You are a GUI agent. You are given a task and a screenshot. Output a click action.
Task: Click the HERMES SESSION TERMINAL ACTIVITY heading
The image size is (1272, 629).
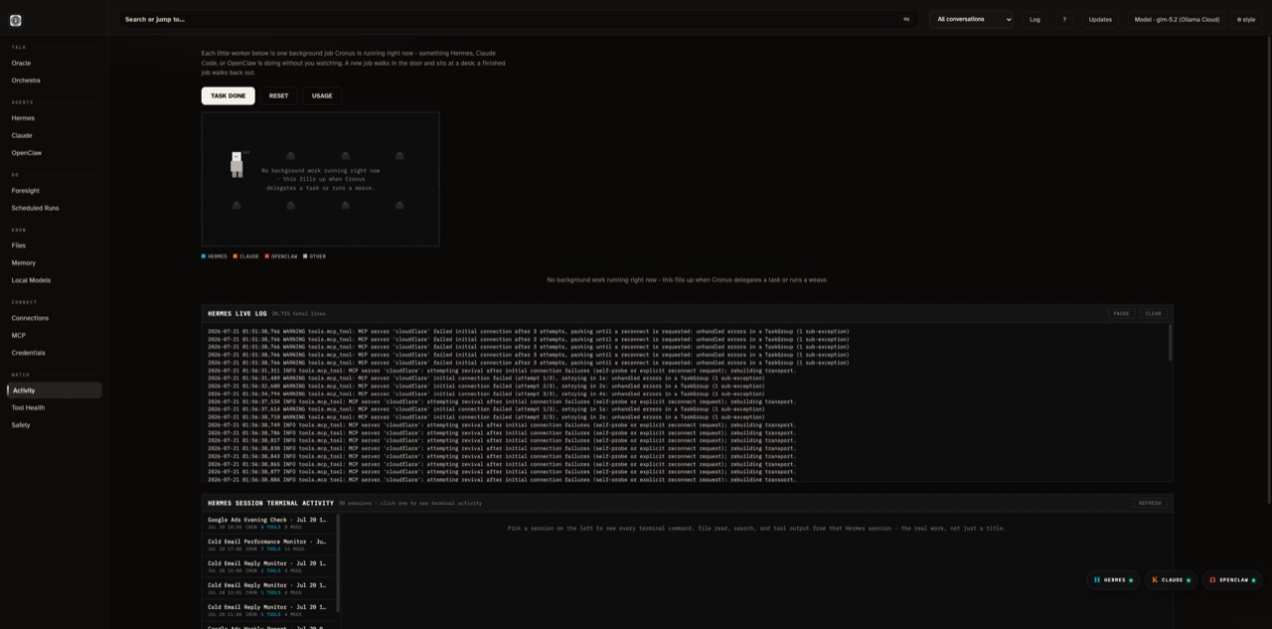[x=270, y=503]
